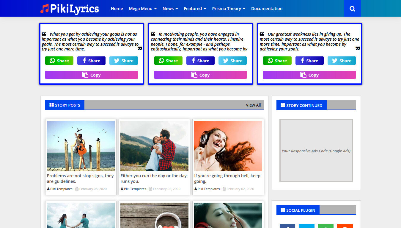The image size is (401, 228).
Task: Go to the Home menu item
Action: 117,9
